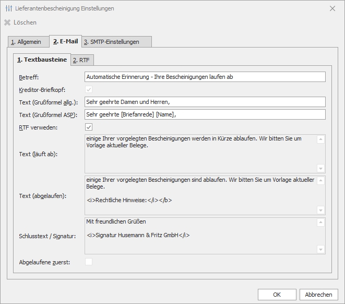Click the Abgelaufene zuerst: label
This screenshot has width=345, height=304.
coord(44,262)
